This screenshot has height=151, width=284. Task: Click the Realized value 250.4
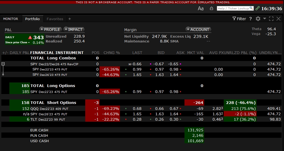point(79,41)
